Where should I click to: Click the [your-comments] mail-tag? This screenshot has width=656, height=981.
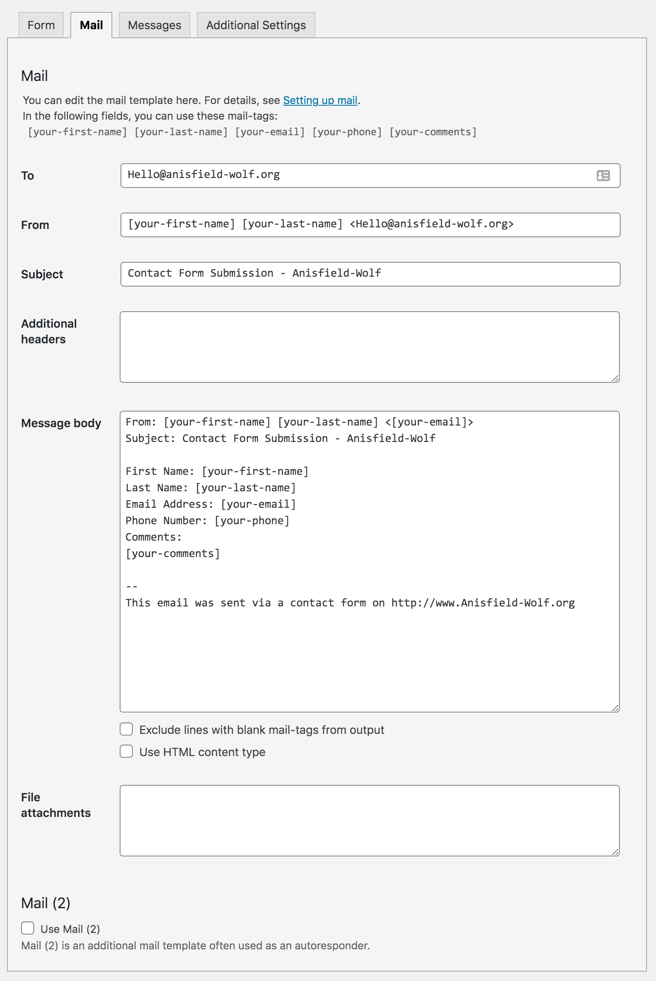click(433, 132)
